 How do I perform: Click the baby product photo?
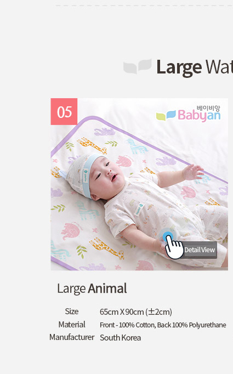tap(139, 184)
